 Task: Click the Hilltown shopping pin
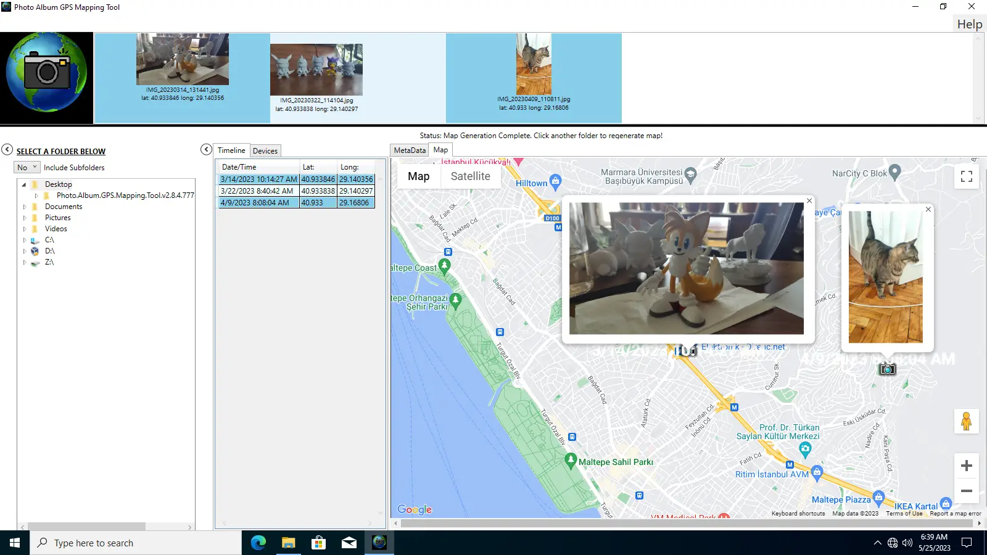[x=555, y=181]
